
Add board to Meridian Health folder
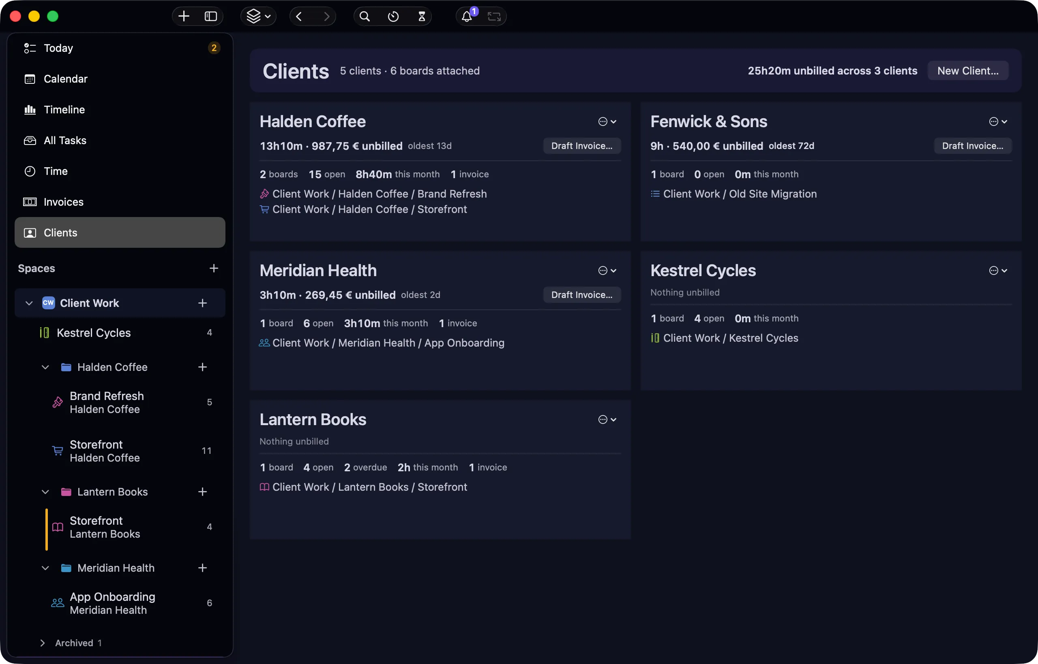pyautogui.click(x=202, y=568)
